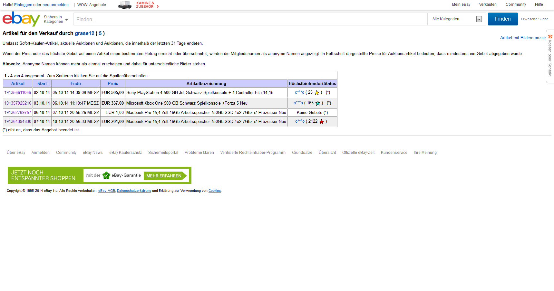Open eBay News footer link
The image size is (554, 291).
coord(93,153)
